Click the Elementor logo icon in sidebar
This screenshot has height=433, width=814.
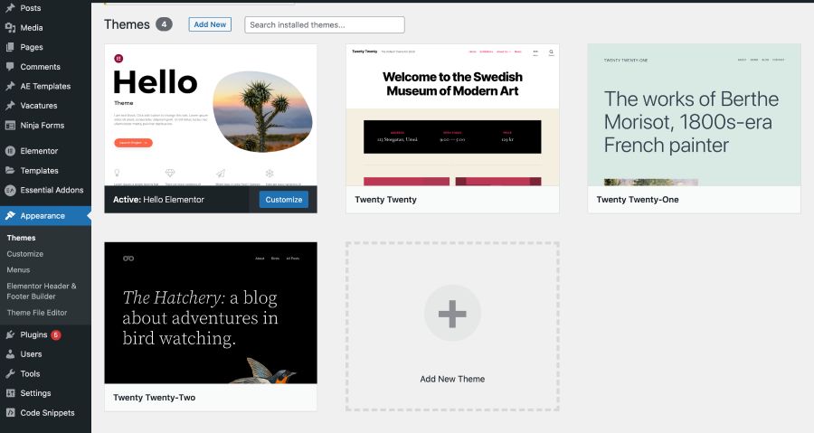pos(10,151)
